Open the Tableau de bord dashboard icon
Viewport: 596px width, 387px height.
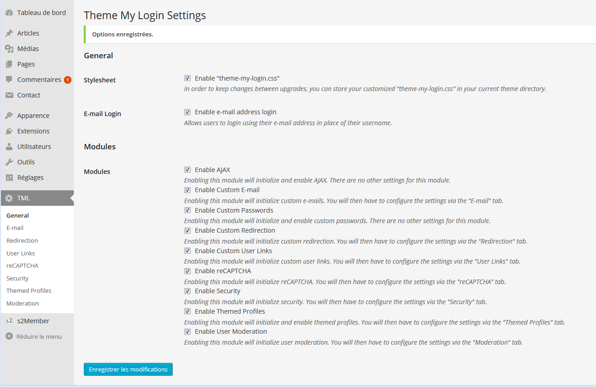[x=9, y=13]
